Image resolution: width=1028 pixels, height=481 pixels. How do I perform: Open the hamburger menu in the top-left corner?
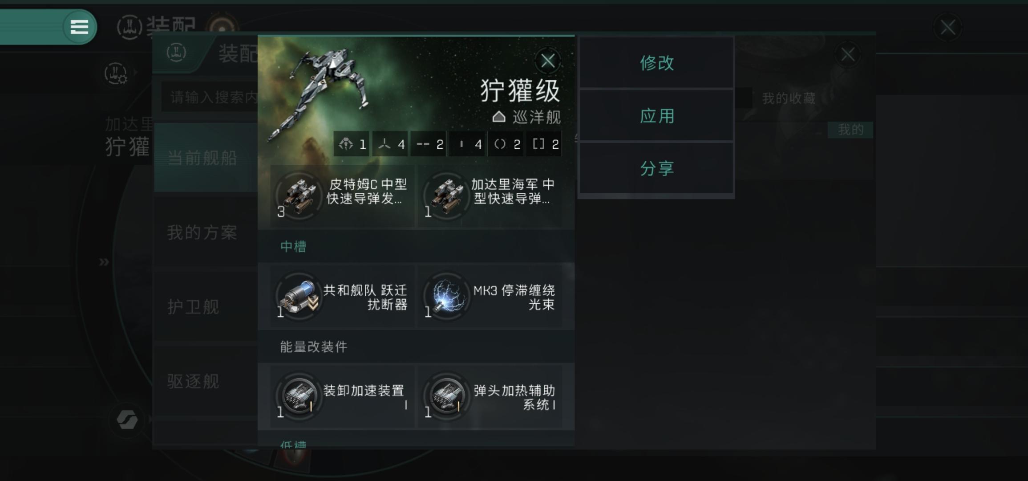click(79, 27)
